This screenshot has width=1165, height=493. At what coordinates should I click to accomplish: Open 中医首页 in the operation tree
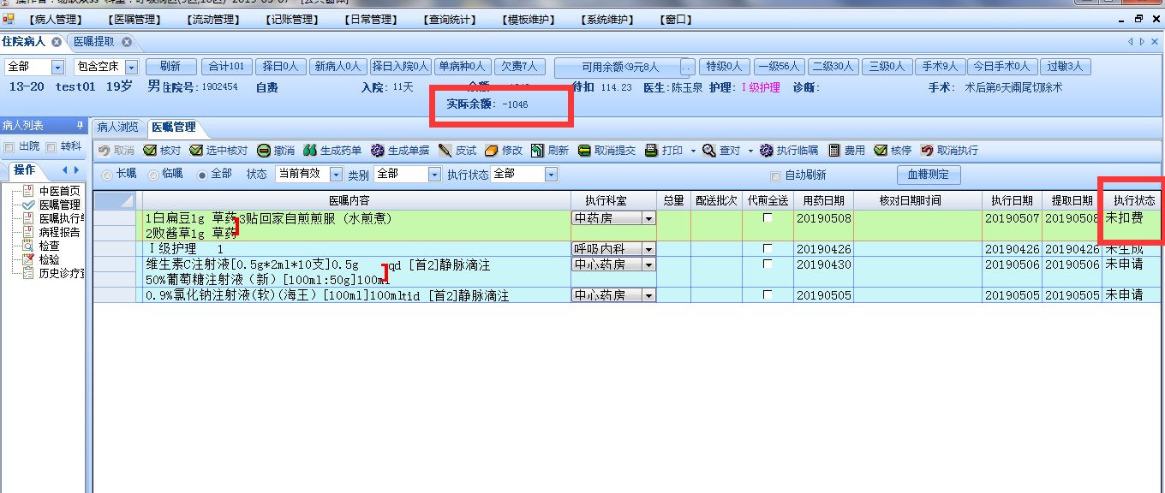point(59,191)
